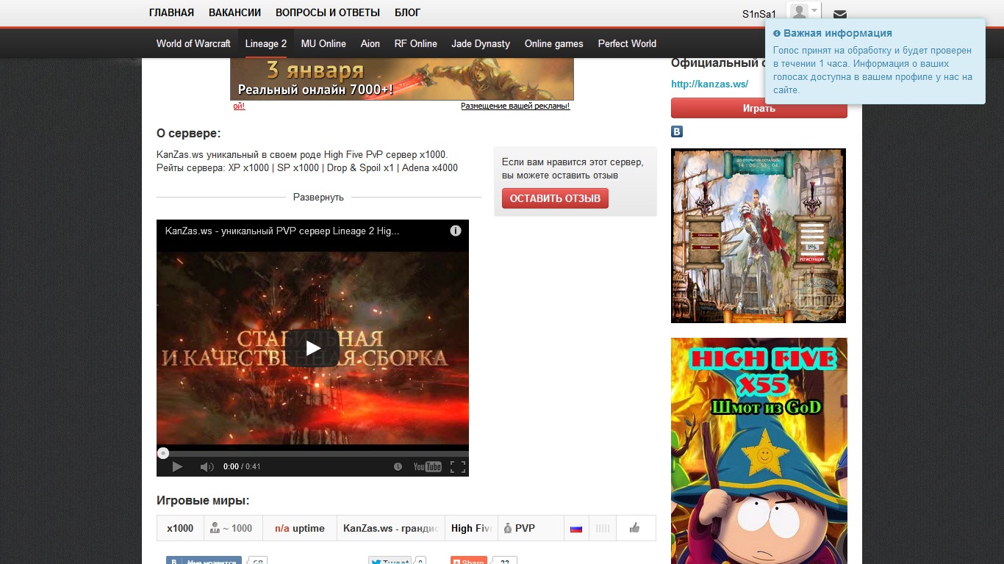Click the High Five x55 ad banner
Viewport: 1004px width, 564px height.
coord(759,451)
